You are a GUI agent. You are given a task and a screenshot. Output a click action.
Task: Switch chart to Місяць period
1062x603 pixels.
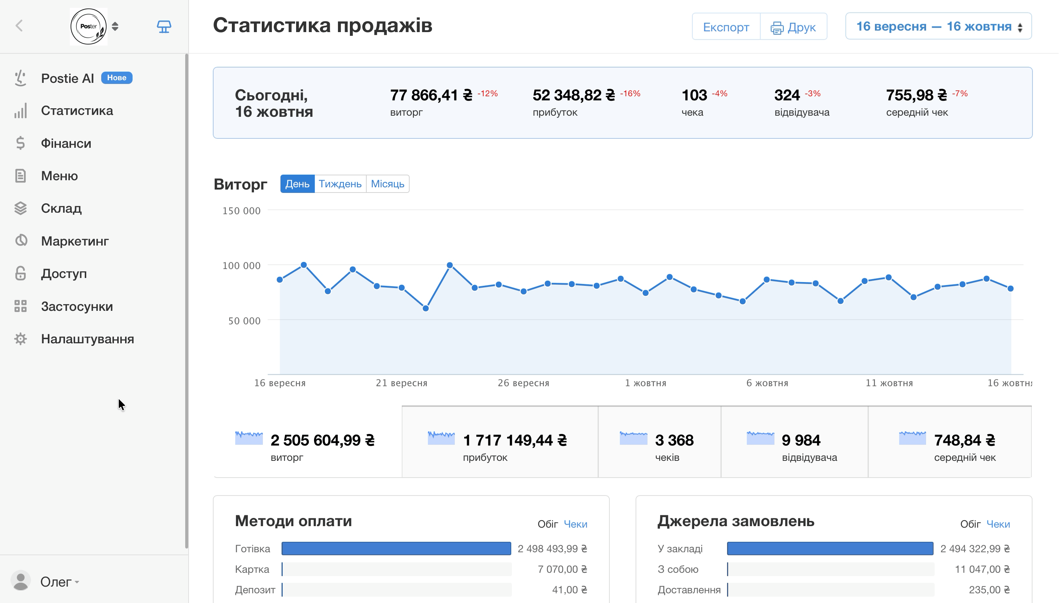point(389,184)
